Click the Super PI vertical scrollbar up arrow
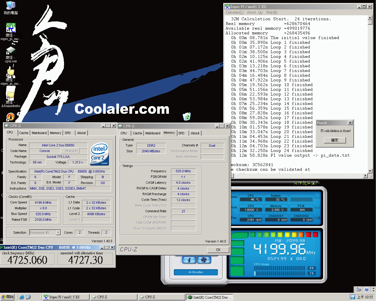This screenshot has height=301, width=376. 370,18
